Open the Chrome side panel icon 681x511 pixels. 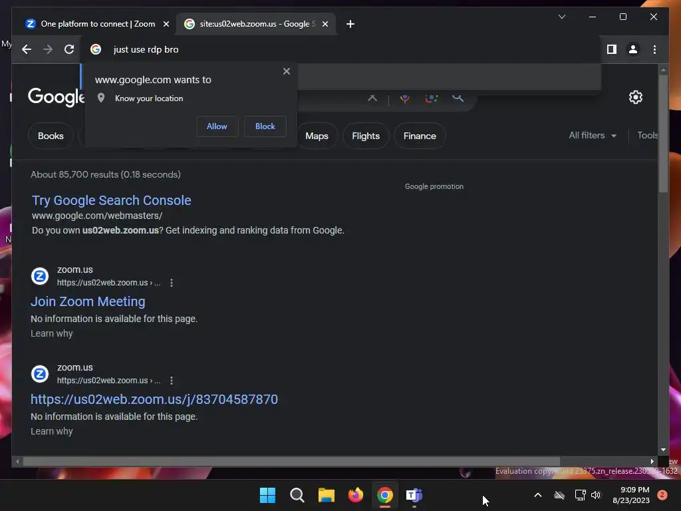click(612, 49)
